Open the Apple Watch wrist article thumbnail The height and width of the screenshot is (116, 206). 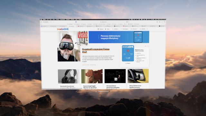click(92, 76)
